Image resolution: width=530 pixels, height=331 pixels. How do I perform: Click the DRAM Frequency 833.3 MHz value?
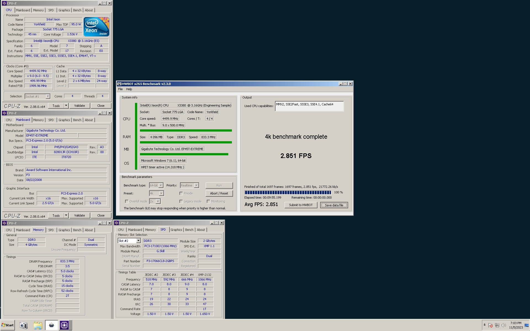(x=67, y=261)
